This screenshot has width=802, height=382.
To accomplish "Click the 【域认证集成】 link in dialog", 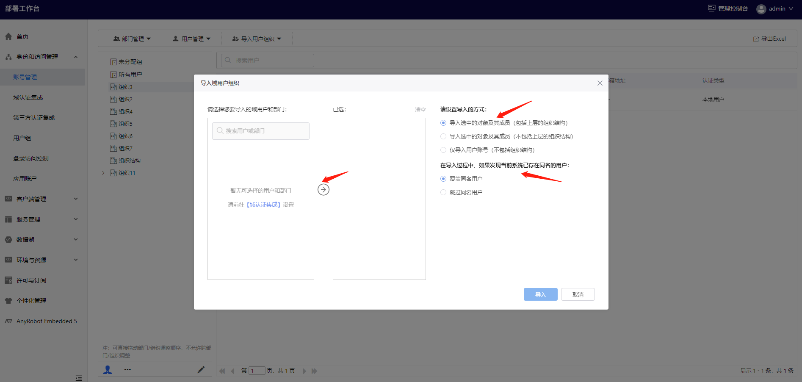I will tap(263, 205).
